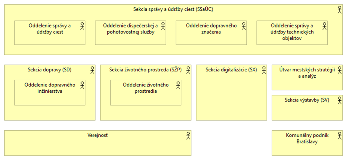Screen dimensions: 347x160
Task: Click the actor icon of Sekcia správy a údržby ciest (SSaÚC)
Action: click(339, 10)
